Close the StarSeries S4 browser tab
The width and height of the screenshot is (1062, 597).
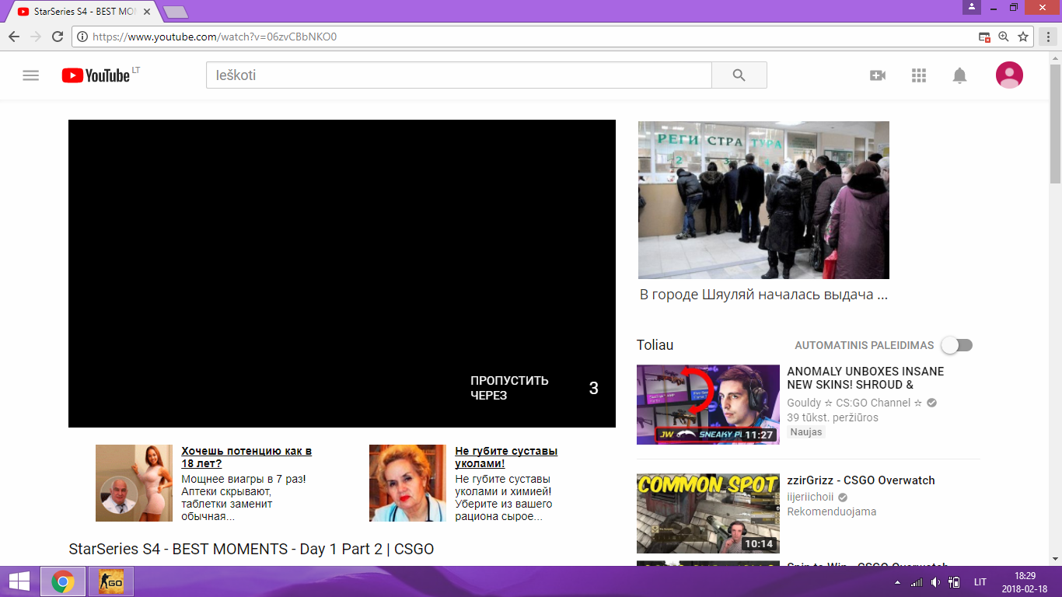click(146, 12)
